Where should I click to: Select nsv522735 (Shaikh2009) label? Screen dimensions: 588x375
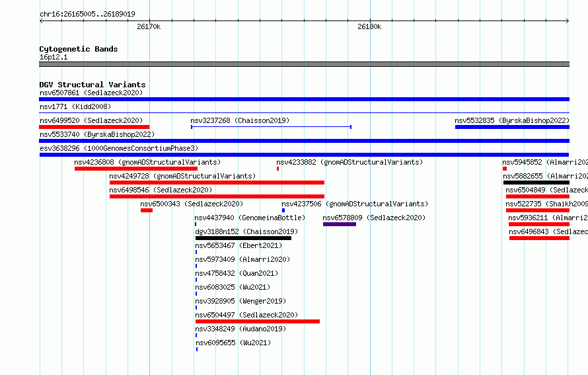point(547,204)
